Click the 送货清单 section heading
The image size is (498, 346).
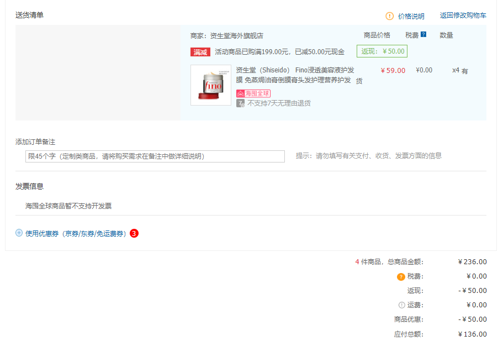[x=29, y=15]
